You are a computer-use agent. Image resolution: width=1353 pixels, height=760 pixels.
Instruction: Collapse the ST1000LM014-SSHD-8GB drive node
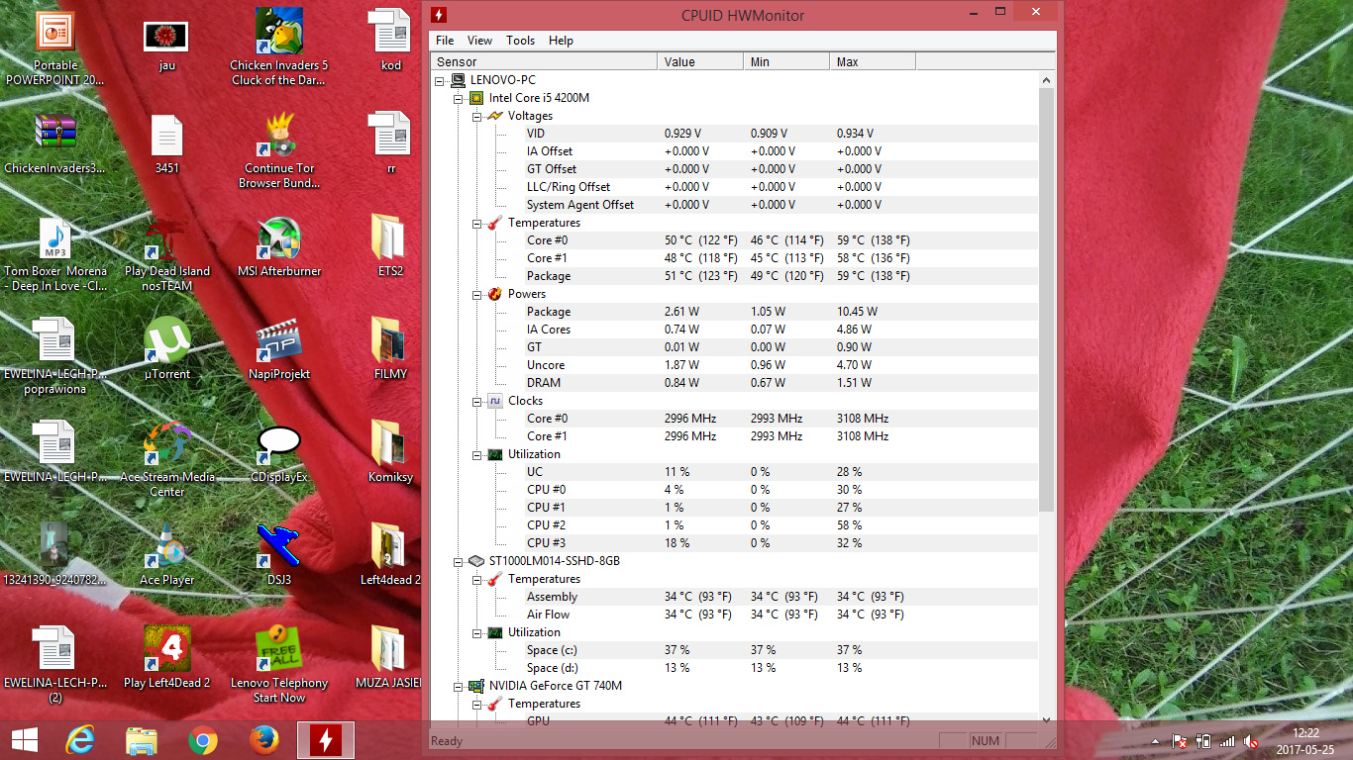459,561
